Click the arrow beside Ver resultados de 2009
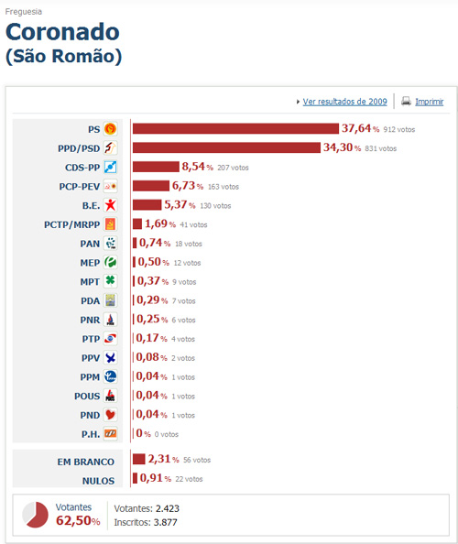Screen dimensions: 458x544 (298, 102)
